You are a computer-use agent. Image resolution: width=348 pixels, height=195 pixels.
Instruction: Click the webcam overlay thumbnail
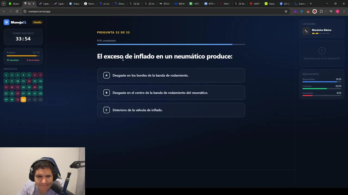coord(42,171)
